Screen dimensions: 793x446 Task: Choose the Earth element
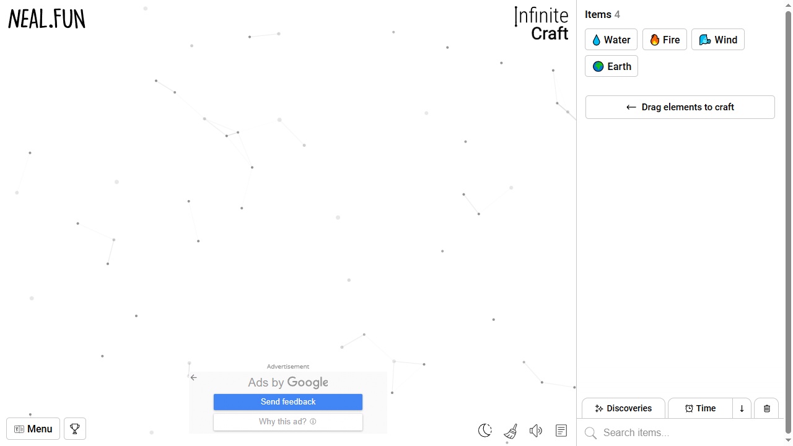pos(611,66)
